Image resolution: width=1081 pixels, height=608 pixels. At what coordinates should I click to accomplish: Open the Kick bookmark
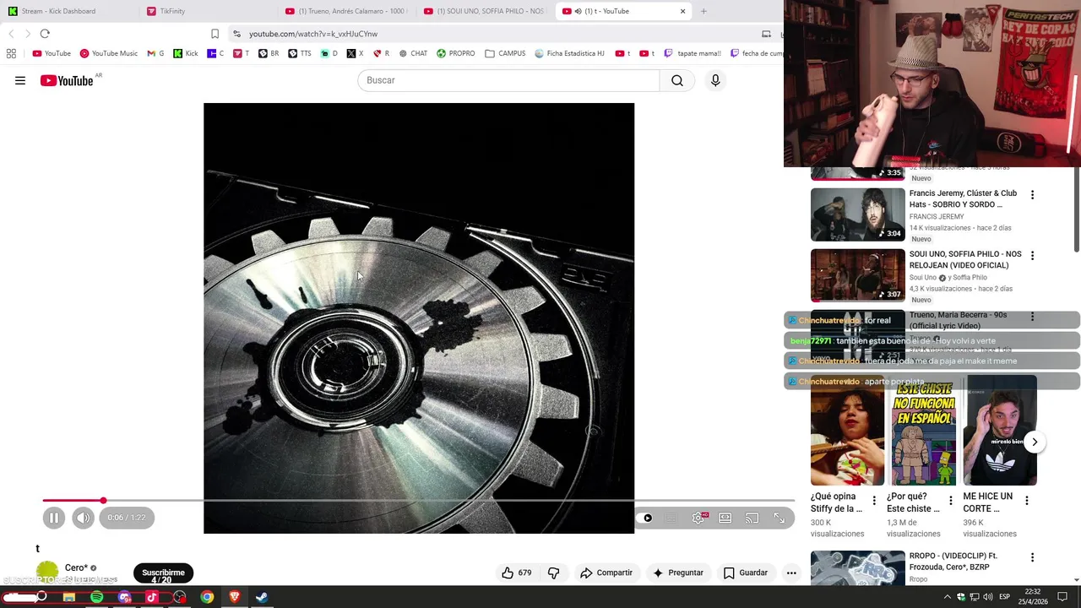(x=186, y=53)
